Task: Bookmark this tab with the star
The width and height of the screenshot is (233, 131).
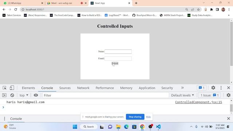Action: point(198,9)
